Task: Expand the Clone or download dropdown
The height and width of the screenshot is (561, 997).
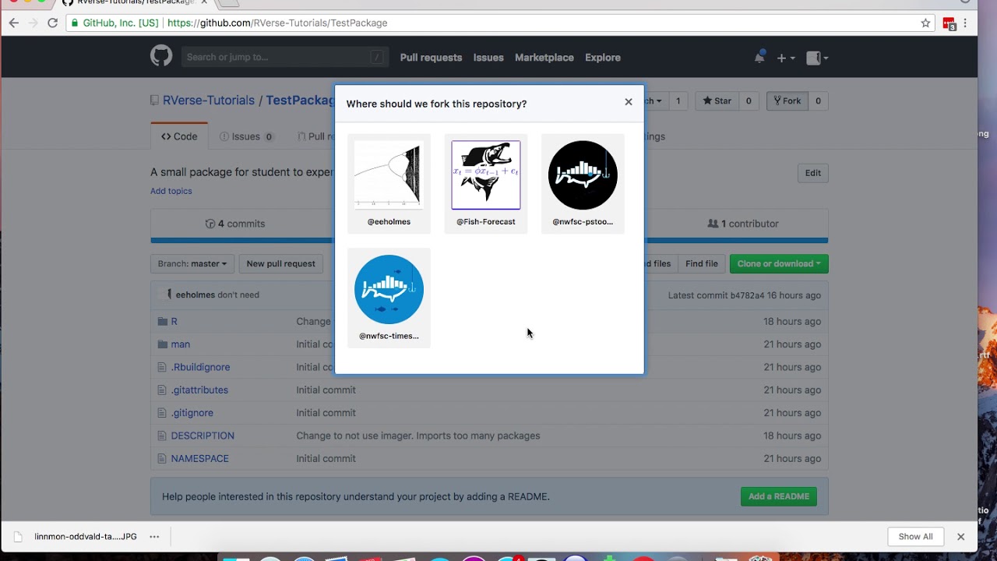Action: (779, 263)
